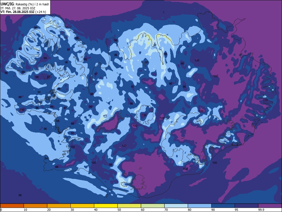
Task: Click the pale blue 70–80 legend swatch
Action: [176, 206]
